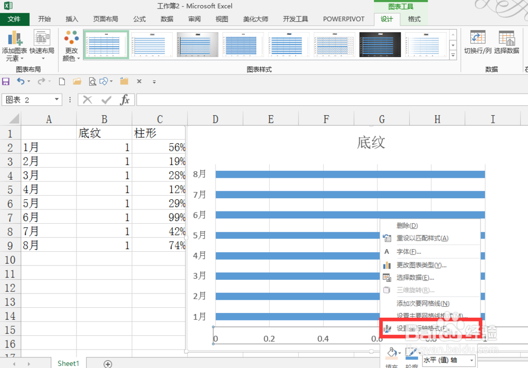Click the Undo arrow icon
This screenshot has width=528, height=368.
[x=19, y=81]
